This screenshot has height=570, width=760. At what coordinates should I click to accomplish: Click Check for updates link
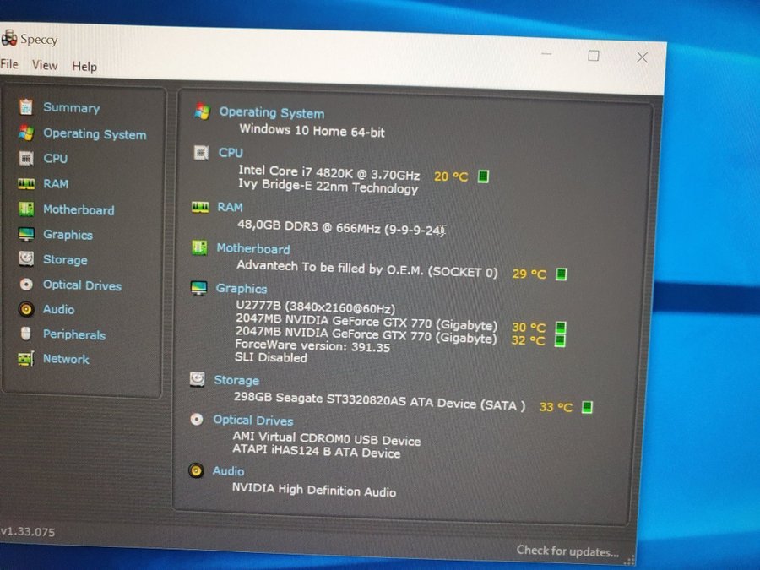pos(567,551)
